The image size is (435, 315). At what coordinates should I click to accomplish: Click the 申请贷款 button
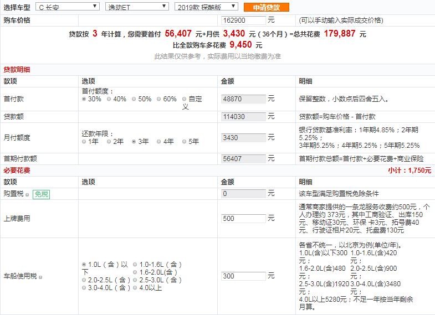click(x=267, y=7)
